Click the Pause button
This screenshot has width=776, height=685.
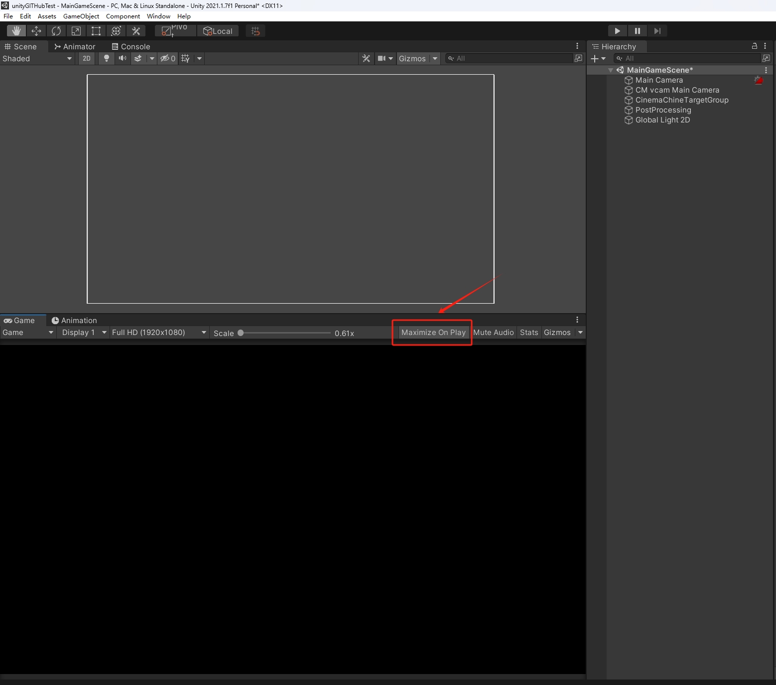coord(638,31)
